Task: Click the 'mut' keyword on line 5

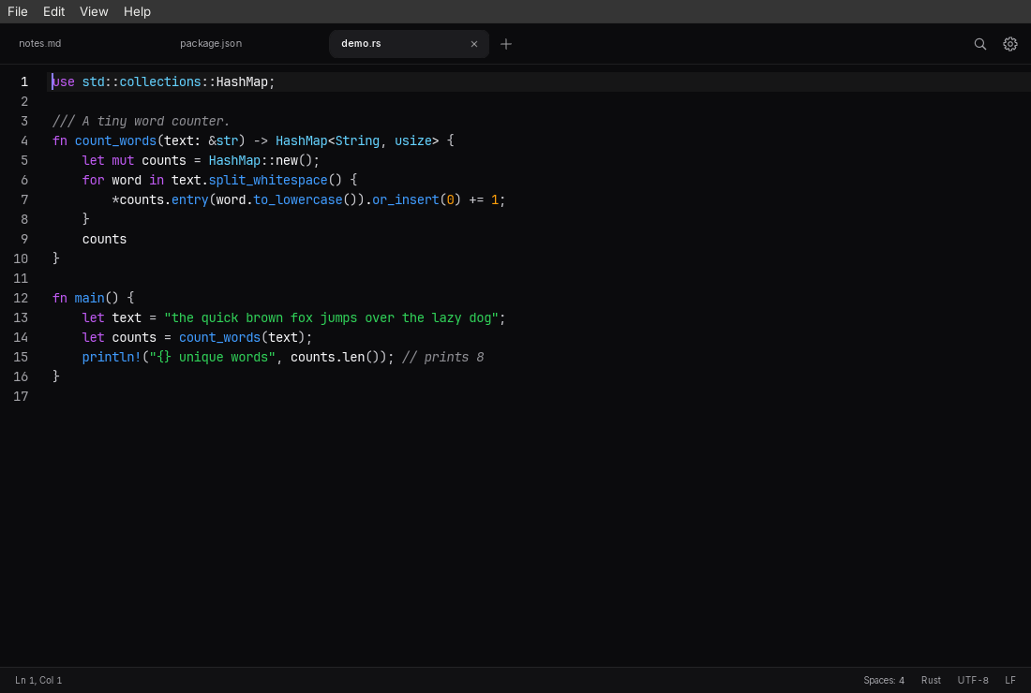Action: 123,161
